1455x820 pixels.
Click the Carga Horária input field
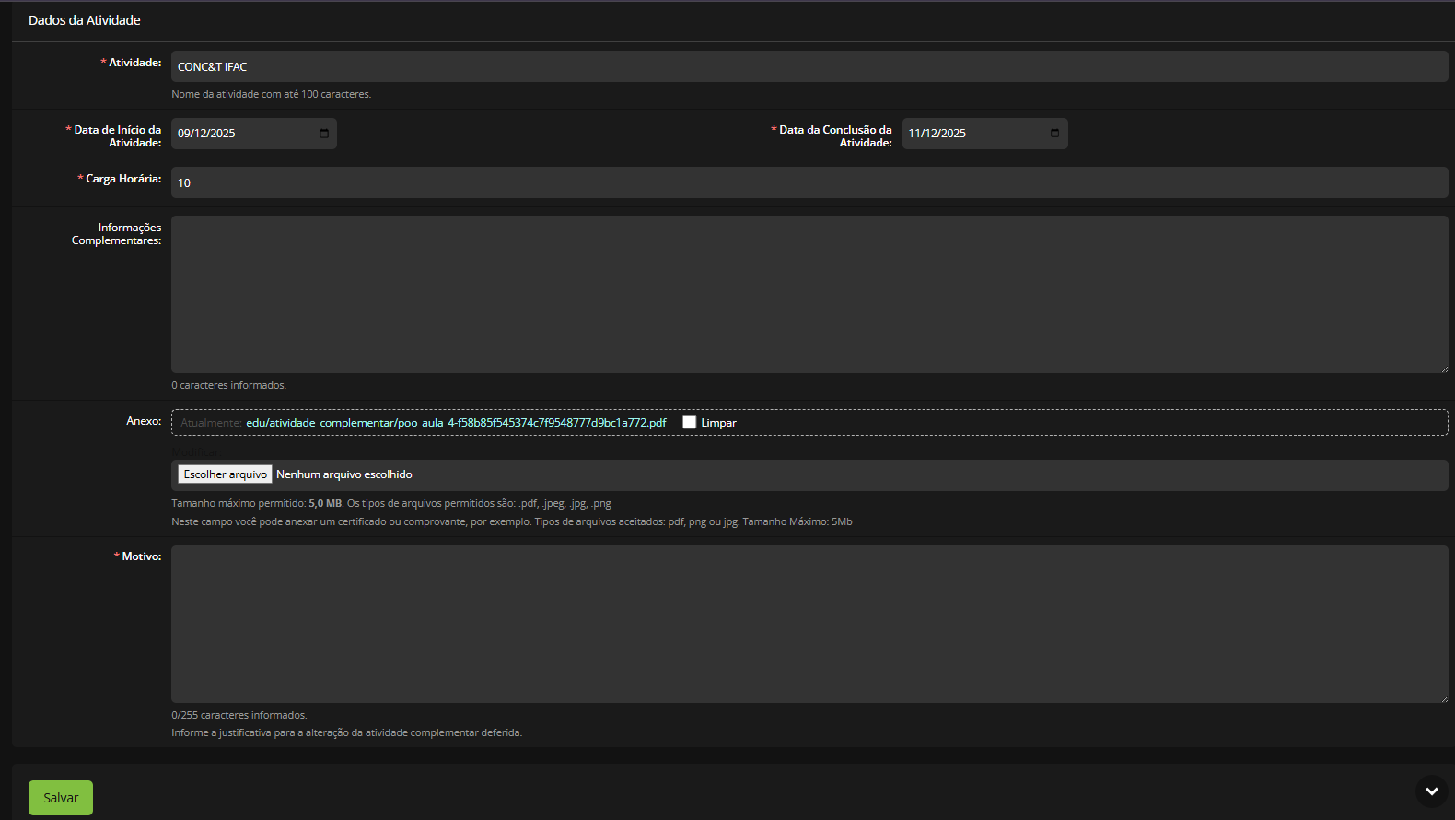pos(809,182)
